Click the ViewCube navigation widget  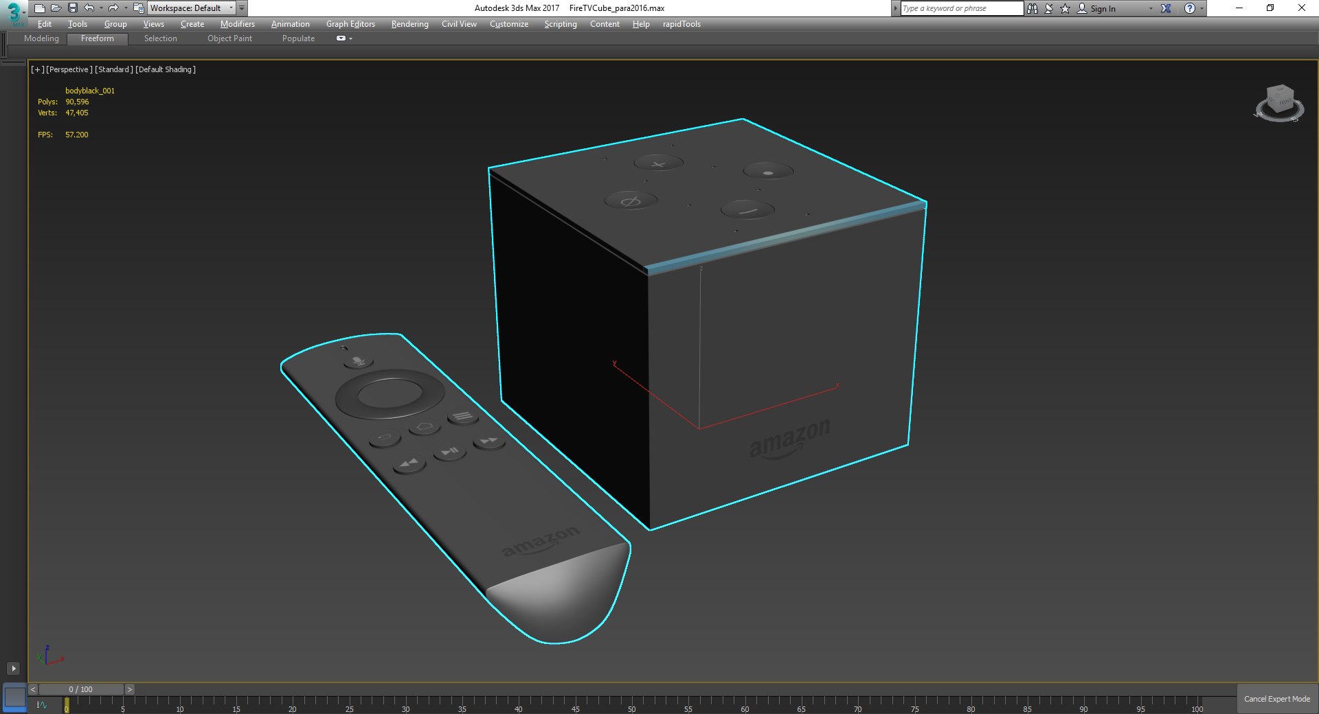pyautogui.click(x=1279, y=103)
